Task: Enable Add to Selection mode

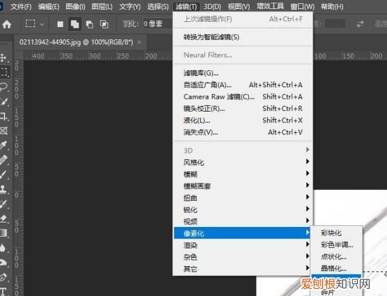Action: coord(75,24)
